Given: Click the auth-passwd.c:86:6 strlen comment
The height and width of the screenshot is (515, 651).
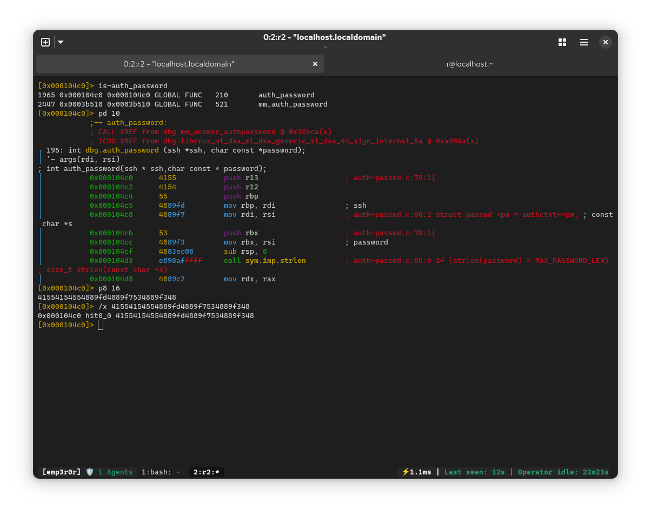Looking at the screenshot, I should (477, 261).
